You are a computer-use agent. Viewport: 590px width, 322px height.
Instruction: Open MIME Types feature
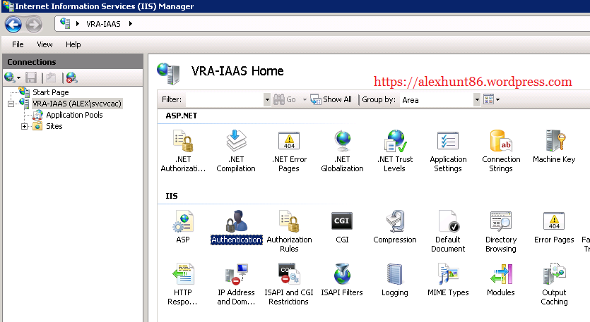click(448, 280)
